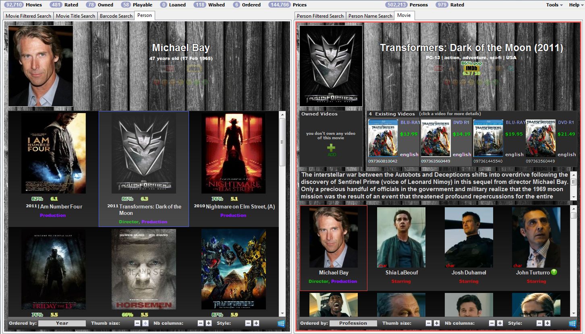The height and width of the screenshot is (334, 585).
Task: Click the cast list scrollbar in the Movie panel
Action: 573,261
